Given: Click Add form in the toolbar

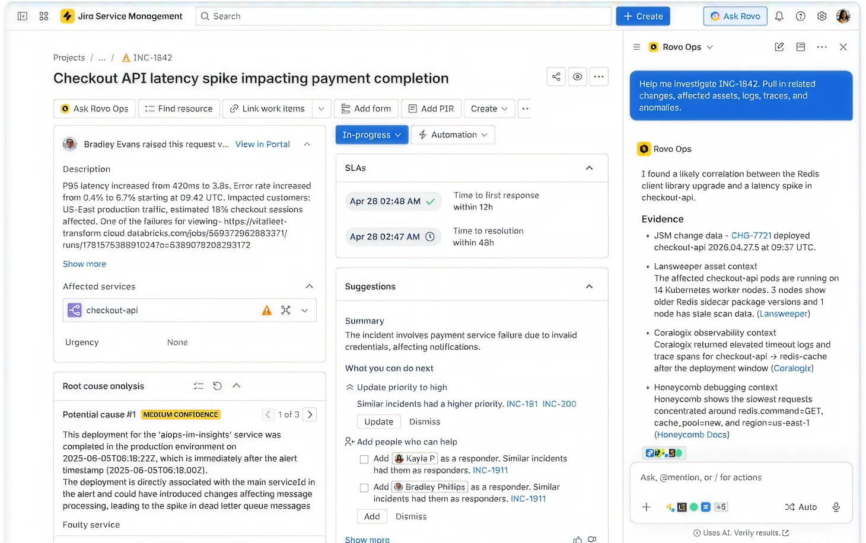Looking at the screenshot, I should coord(366,108).
